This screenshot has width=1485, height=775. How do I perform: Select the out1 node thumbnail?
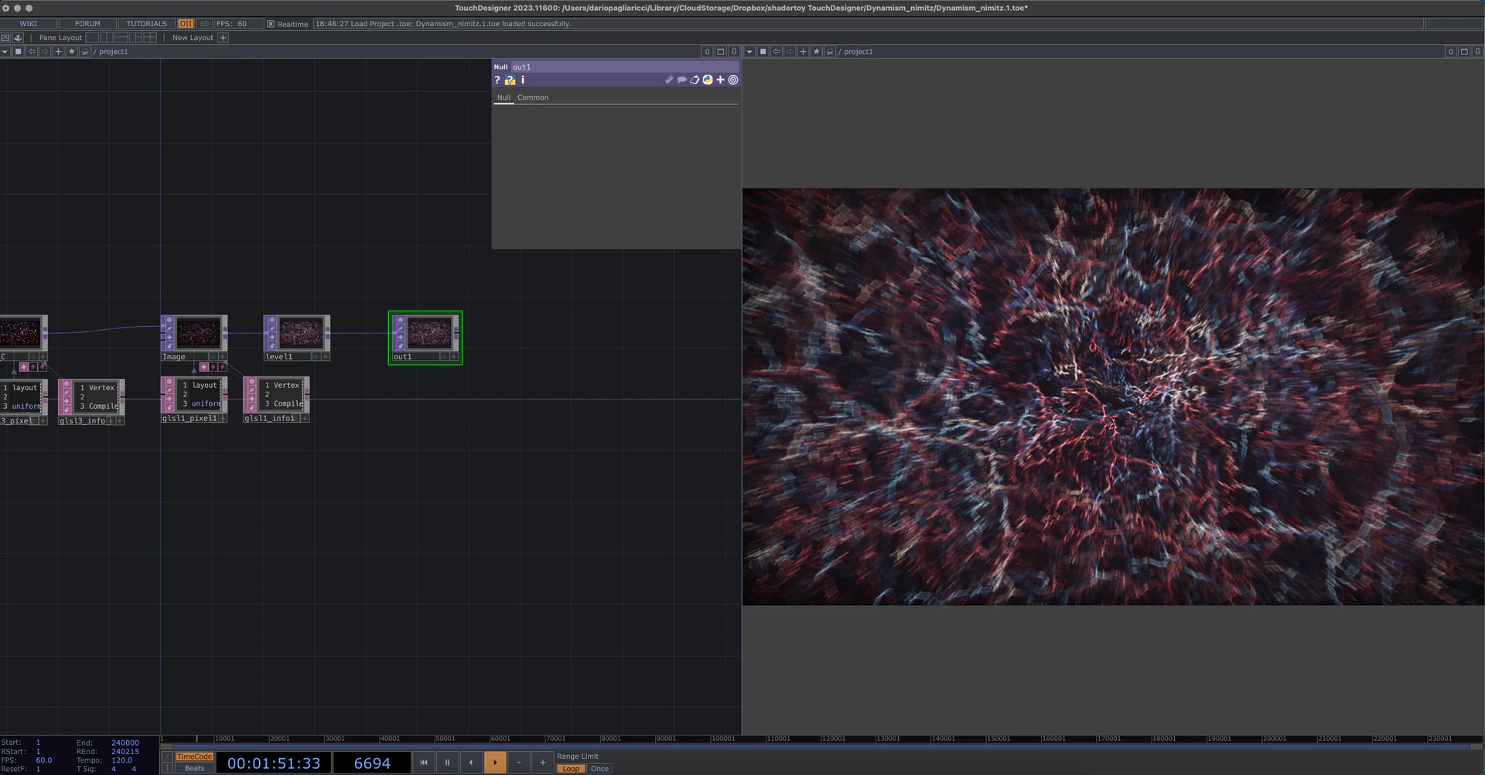point(429,333)
